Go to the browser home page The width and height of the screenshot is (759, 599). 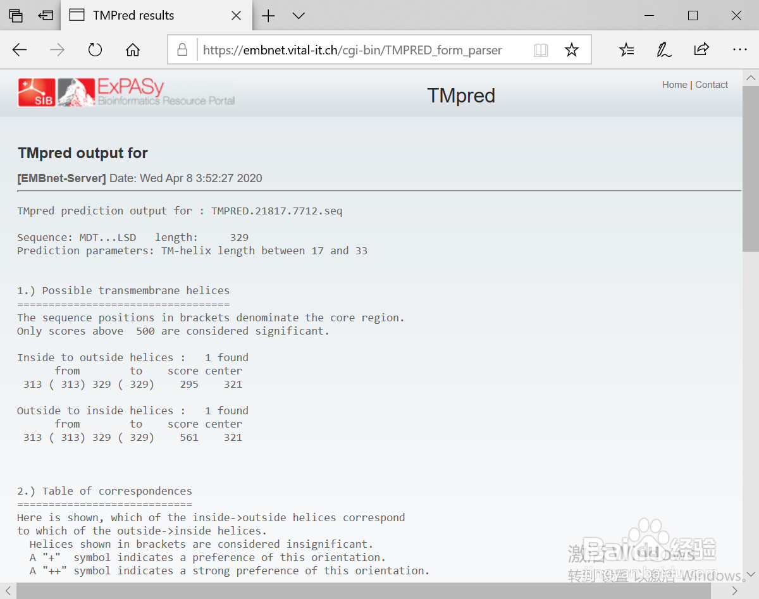point(133,50)
